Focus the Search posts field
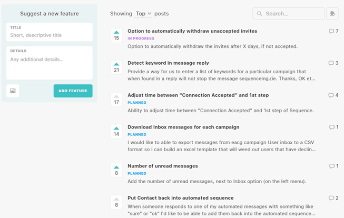 click(x=293, y=14)
